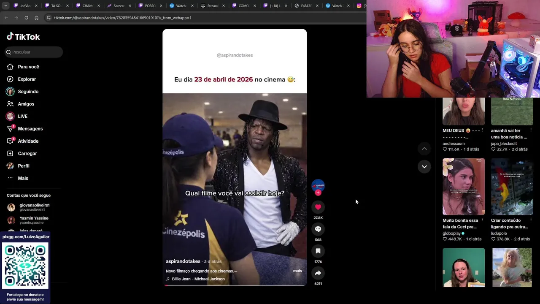Click the video progress bar
Viewport: 540px width, 304px height.
235,285
